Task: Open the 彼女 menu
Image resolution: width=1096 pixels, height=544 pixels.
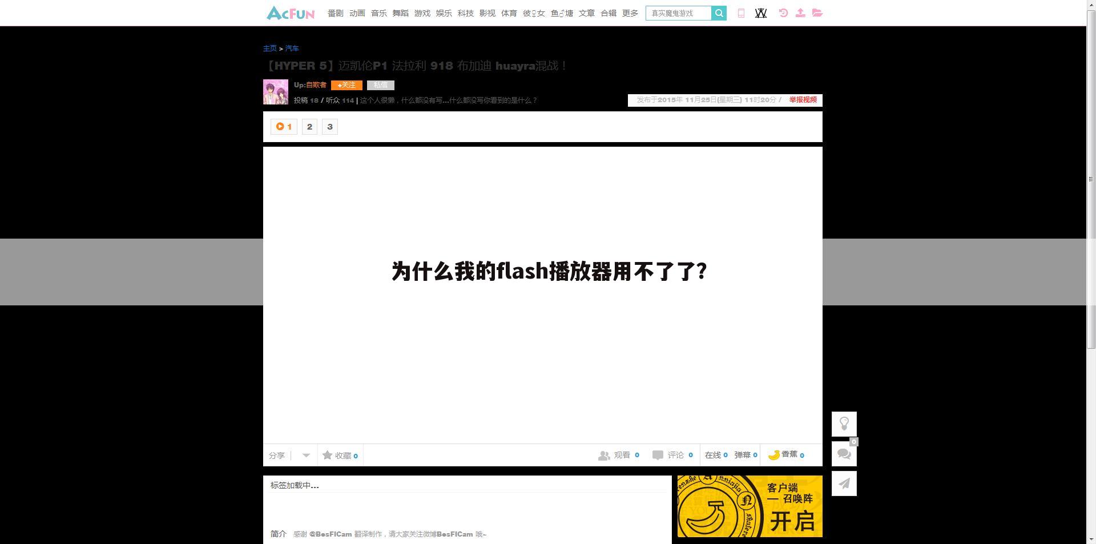Action: pos(534,13)
